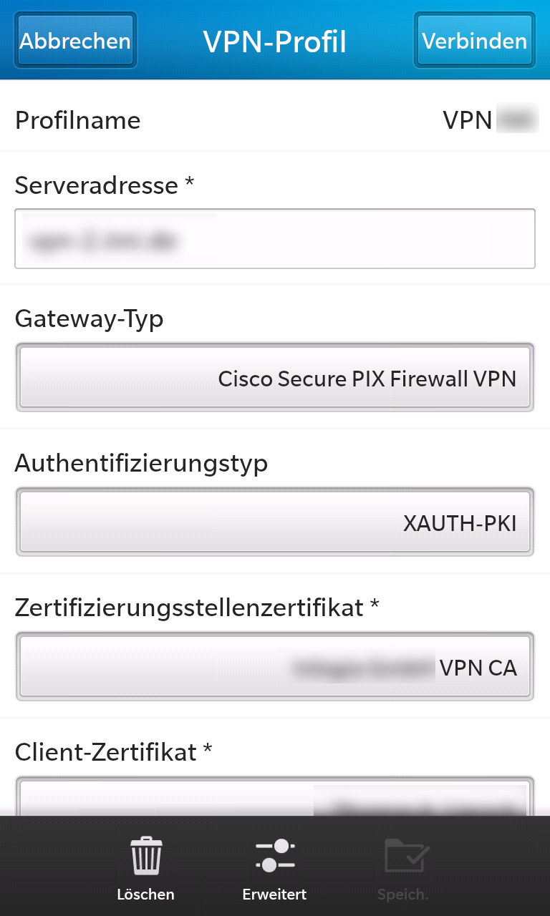Image resolution: width=550 pixels, height=916 pixels.
Task: Connect using the Verbinden button
Action: tap(475, 40)
